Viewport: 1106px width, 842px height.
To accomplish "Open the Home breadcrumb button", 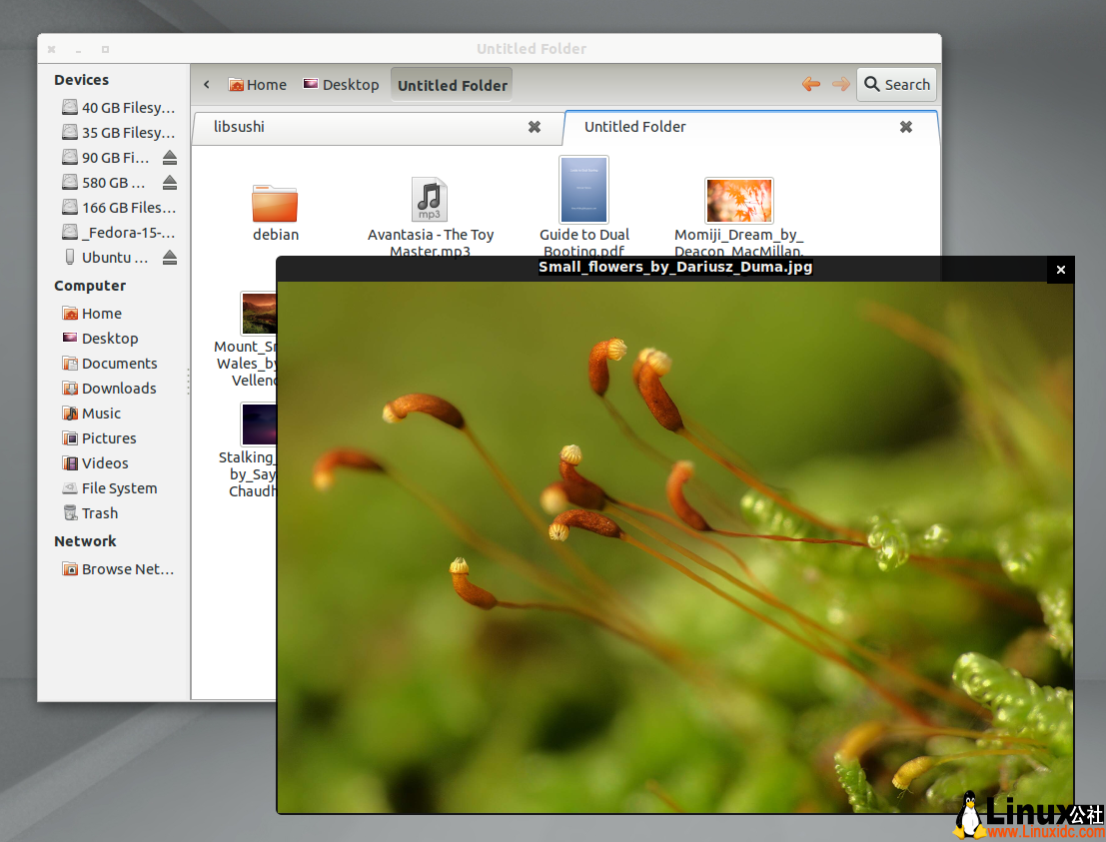I will pyautogui.click(x=258, y=84).
